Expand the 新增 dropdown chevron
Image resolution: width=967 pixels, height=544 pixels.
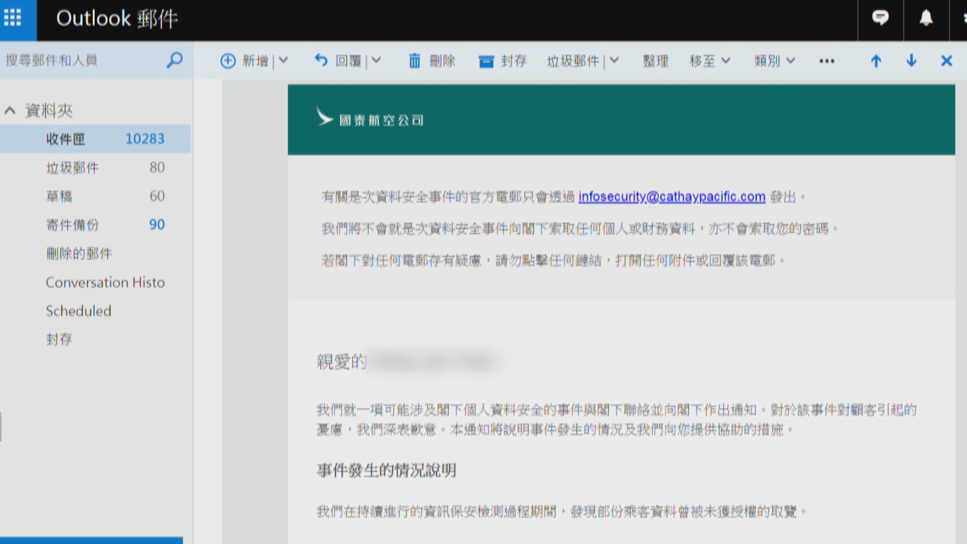click(284, 60)
